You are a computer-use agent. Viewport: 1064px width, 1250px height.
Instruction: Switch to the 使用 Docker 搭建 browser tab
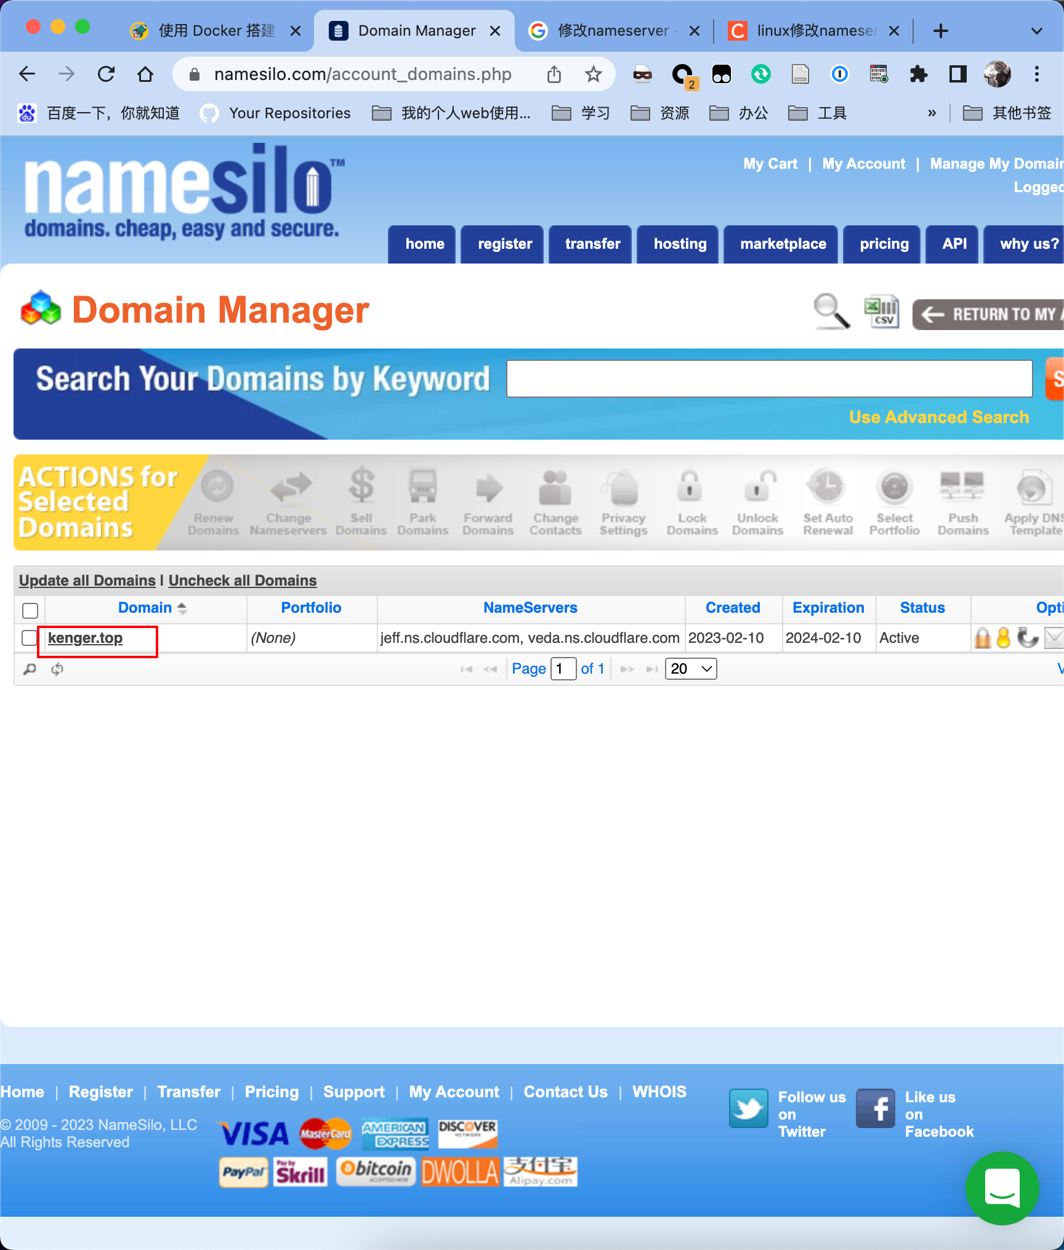point(216,31)
